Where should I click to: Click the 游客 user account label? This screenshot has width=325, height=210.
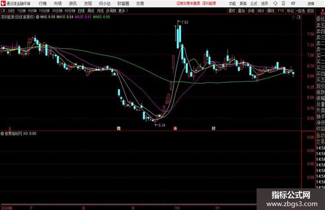[x=311, y=3]
